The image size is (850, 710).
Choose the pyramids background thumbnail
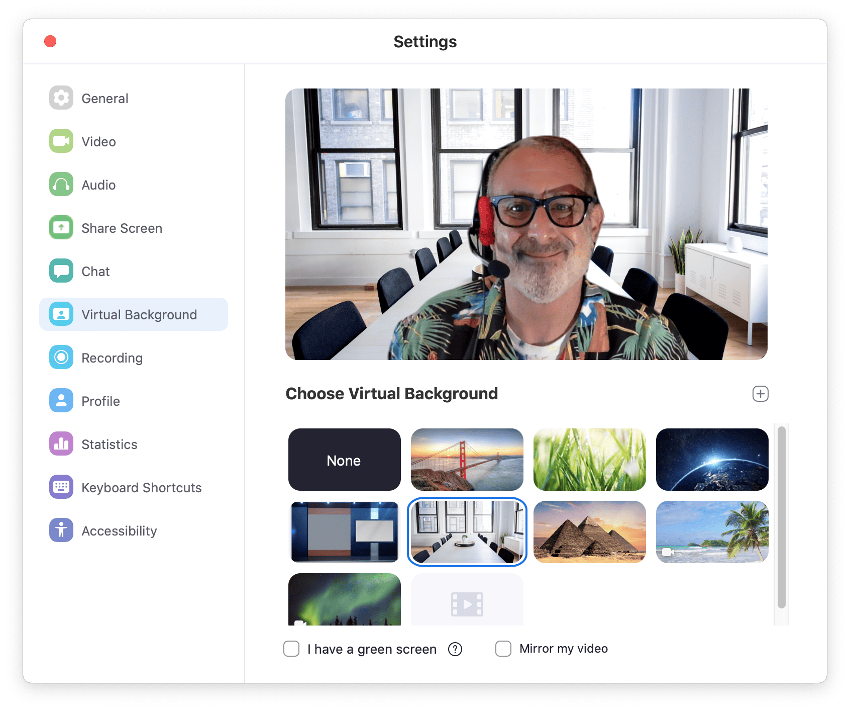590,532
